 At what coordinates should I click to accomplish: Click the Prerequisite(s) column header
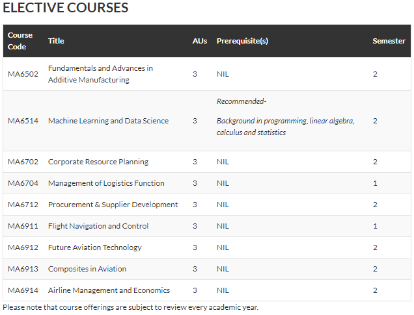pos(242,41)
